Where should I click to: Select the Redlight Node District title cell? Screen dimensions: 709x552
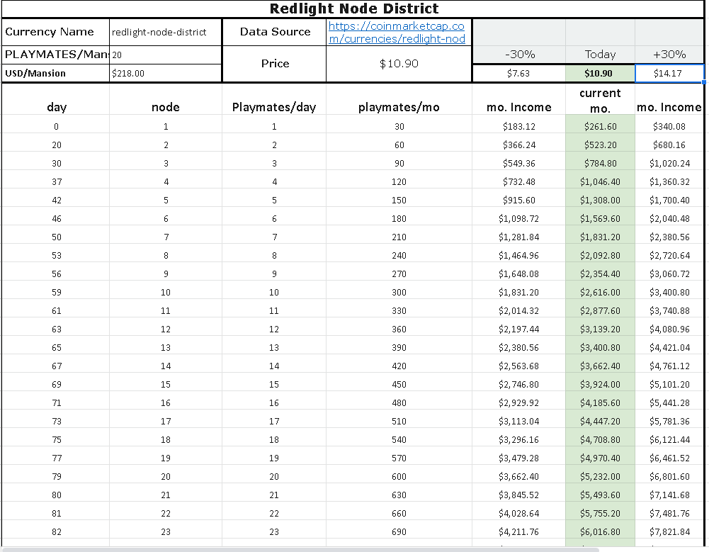(x=353, y=9)
